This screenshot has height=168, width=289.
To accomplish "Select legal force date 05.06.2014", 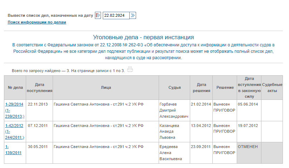I will 248,104.
